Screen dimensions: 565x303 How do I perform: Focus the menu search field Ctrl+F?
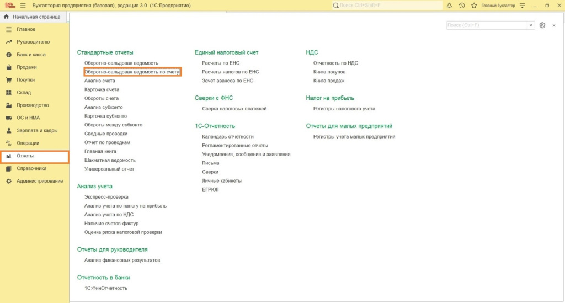click(487, 25)
